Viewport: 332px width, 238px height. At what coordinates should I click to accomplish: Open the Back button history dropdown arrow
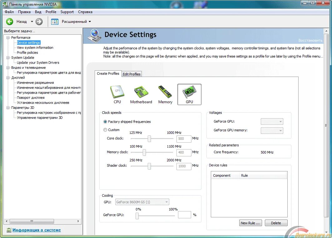pyautogui.click(x=32, y=21)
